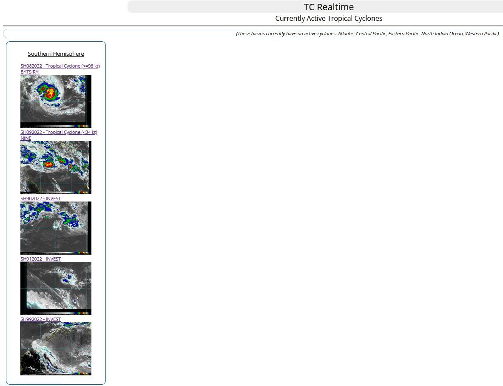Click the Currently Active Tropical Cyclones subtitle

click(328, 18)
